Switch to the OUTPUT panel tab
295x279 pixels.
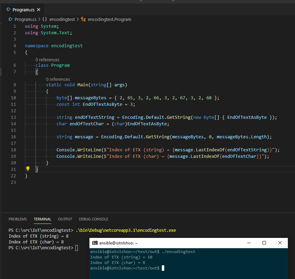click(65, 219)
